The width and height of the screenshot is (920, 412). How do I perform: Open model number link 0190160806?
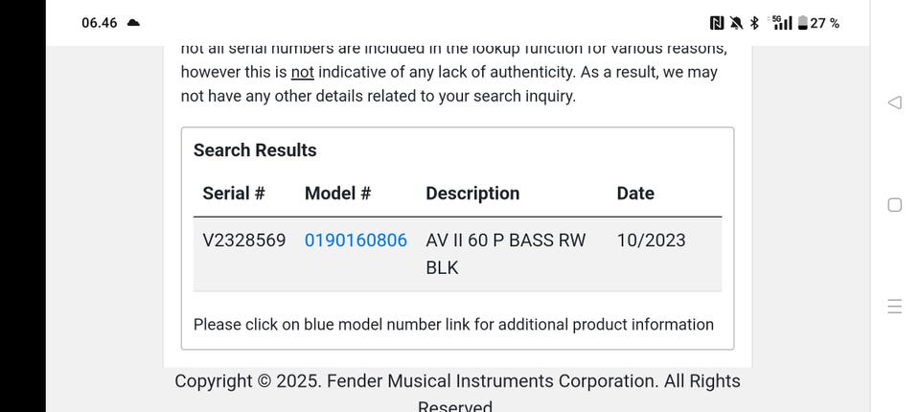[x=356, y=240]
